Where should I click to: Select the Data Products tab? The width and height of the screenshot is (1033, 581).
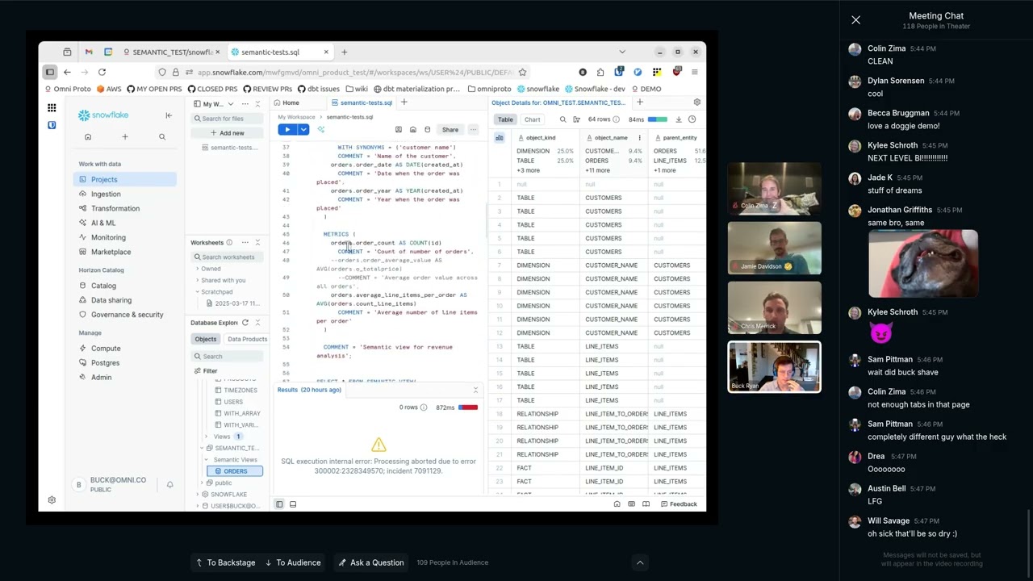(x=247, y=339)
